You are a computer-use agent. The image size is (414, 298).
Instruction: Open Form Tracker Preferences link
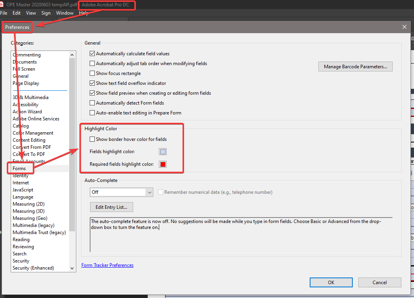tap(107, 265)
